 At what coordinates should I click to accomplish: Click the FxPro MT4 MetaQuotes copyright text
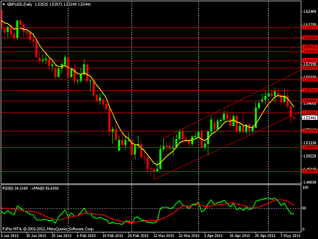48,229
